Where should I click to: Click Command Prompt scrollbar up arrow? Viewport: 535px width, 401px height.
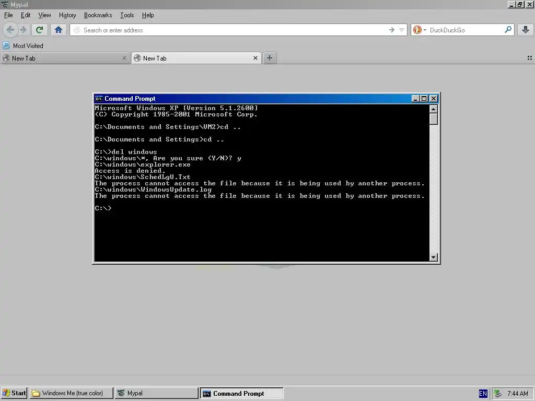coord(433,109)
